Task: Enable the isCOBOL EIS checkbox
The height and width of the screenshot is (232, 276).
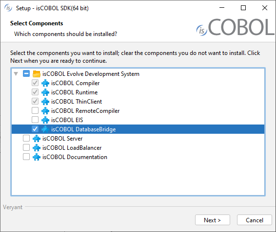Action: click(x=35, y=120)
